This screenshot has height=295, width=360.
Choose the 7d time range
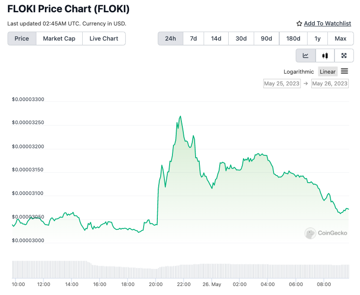tap(193, 39)
